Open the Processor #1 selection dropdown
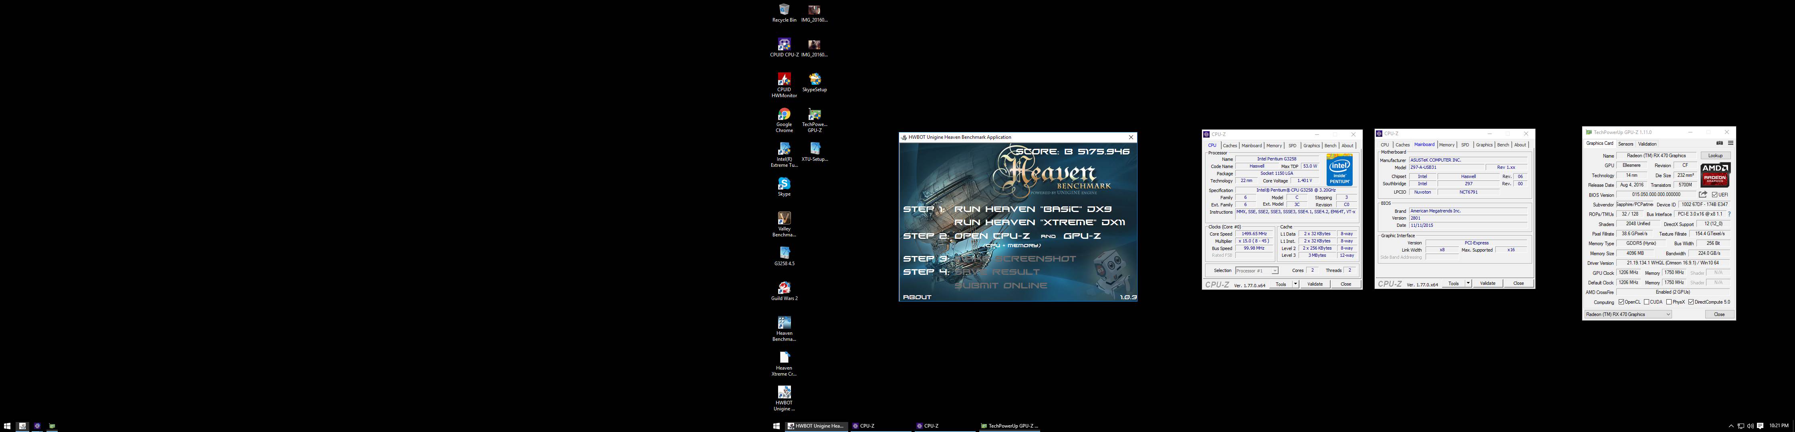The height and width of the screenshot is (432, 1795). [x=1256, y=271]
